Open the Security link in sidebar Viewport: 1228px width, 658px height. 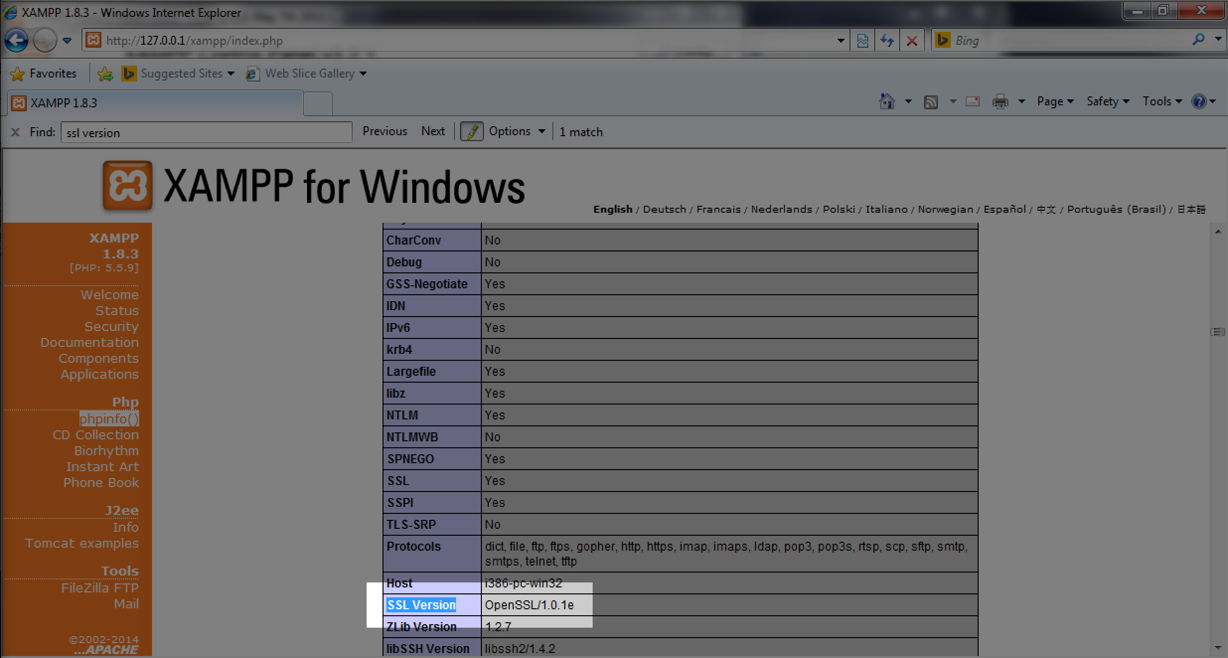[111, 327]
